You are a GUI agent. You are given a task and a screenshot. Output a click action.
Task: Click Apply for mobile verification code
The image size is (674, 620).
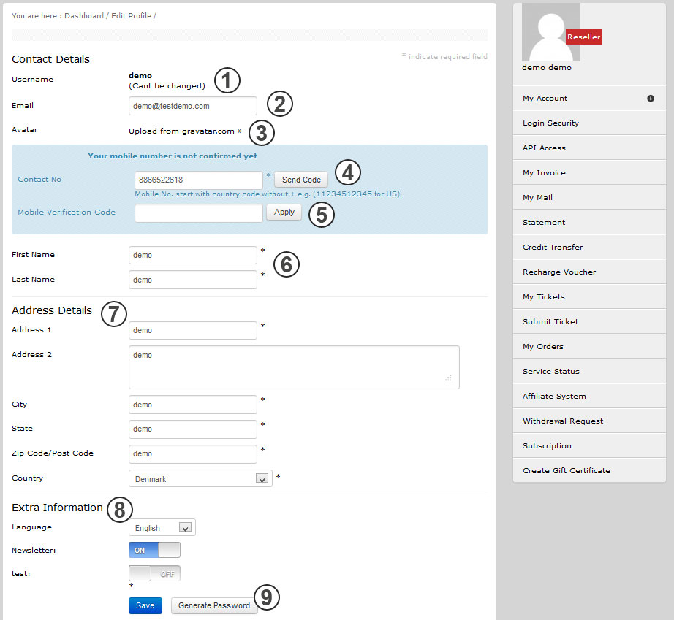pos(284,213)
